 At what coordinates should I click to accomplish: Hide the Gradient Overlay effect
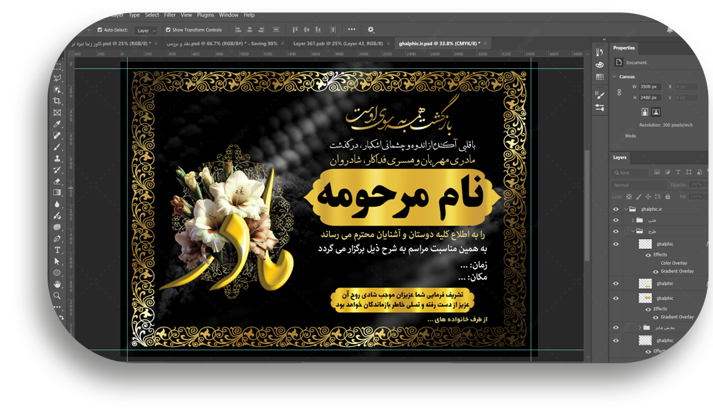[x=656, y=271]
